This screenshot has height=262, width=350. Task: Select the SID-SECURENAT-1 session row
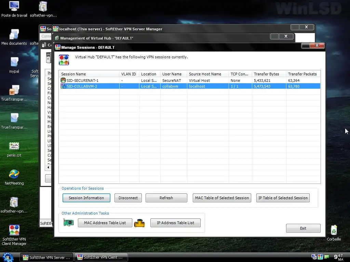(x=189, y=81)
